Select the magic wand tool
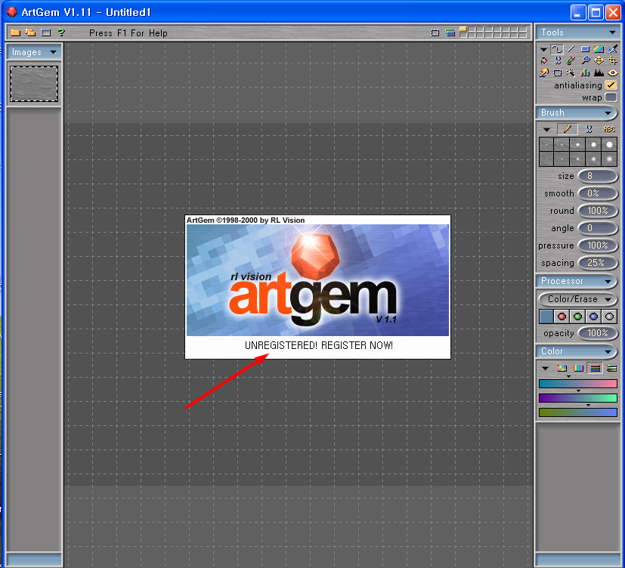Screen dimensions: 625x568 (x=571, y=73)
